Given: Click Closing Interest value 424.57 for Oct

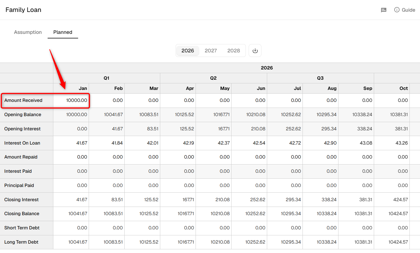Looking at the screenshot, I should point(401,200).
